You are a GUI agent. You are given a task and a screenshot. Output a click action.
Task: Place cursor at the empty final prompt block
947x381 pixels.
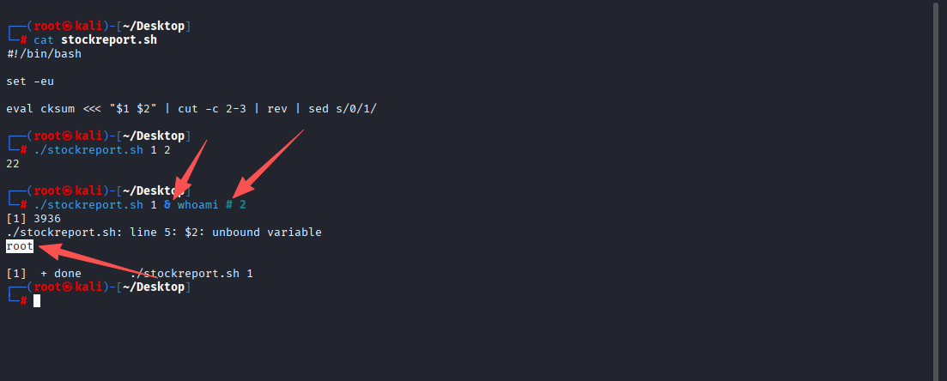click(37, 300)
